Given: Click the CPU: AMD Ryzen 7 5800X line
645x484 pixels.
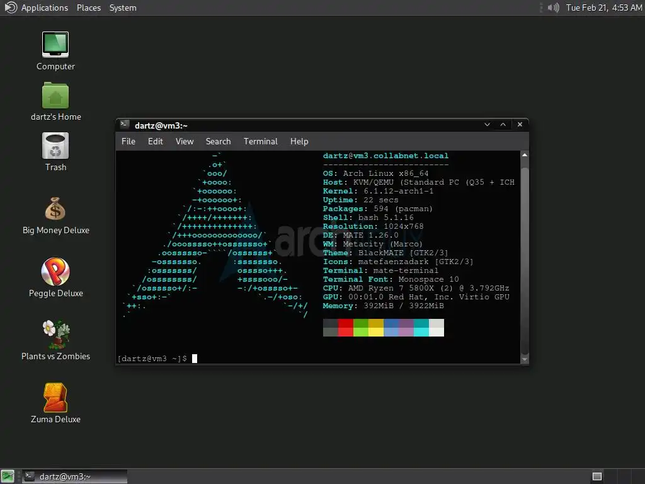Looking at the screenshot, I should 416,288.
